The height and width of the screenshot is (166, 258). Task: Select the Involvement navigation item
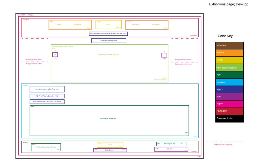point(156,25)
